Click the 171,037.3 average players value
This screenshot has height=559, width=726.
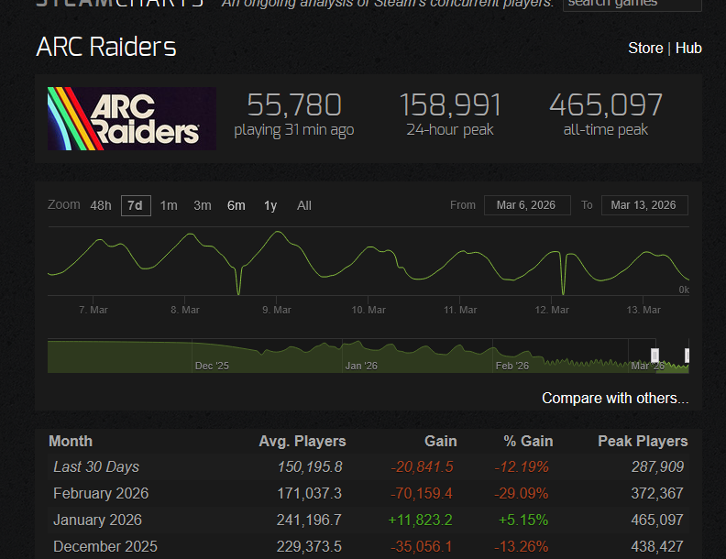coord(309,493)
